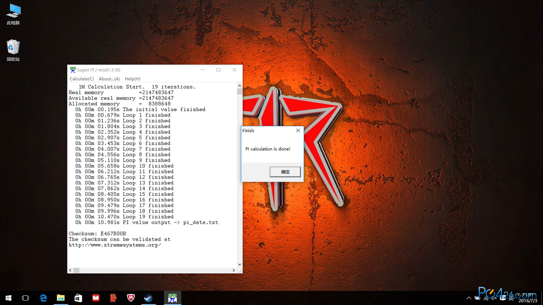Click the vertical scrollbar thumb
Viewport: 543px width, 305px height.
pos(240,91)
